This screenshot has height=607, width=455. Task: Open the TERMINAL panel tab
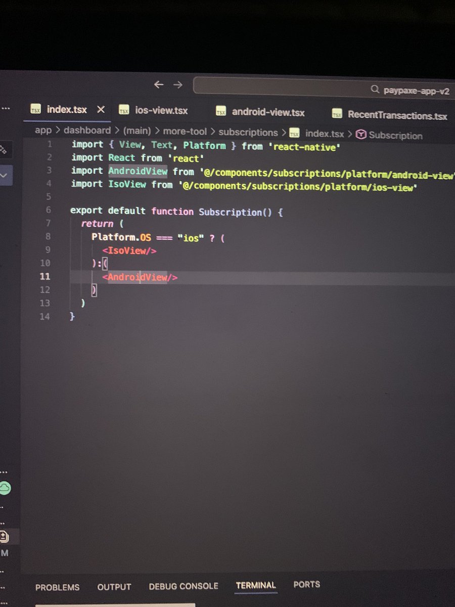(x=256, y=585)
